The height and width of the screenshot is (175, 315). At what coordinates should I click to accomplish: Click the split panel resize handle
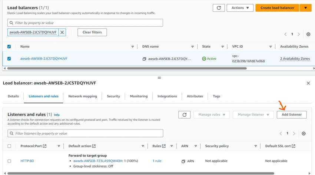159,78
